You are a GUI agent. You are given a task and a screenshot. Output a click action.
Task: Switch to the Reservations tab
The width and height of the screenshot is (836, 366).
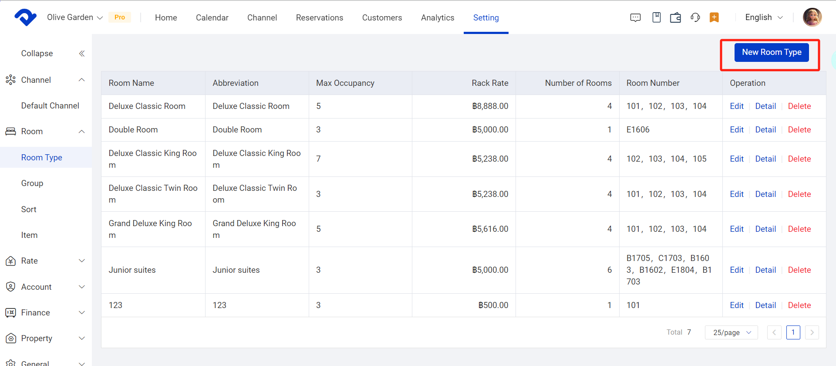coord(319,18)
